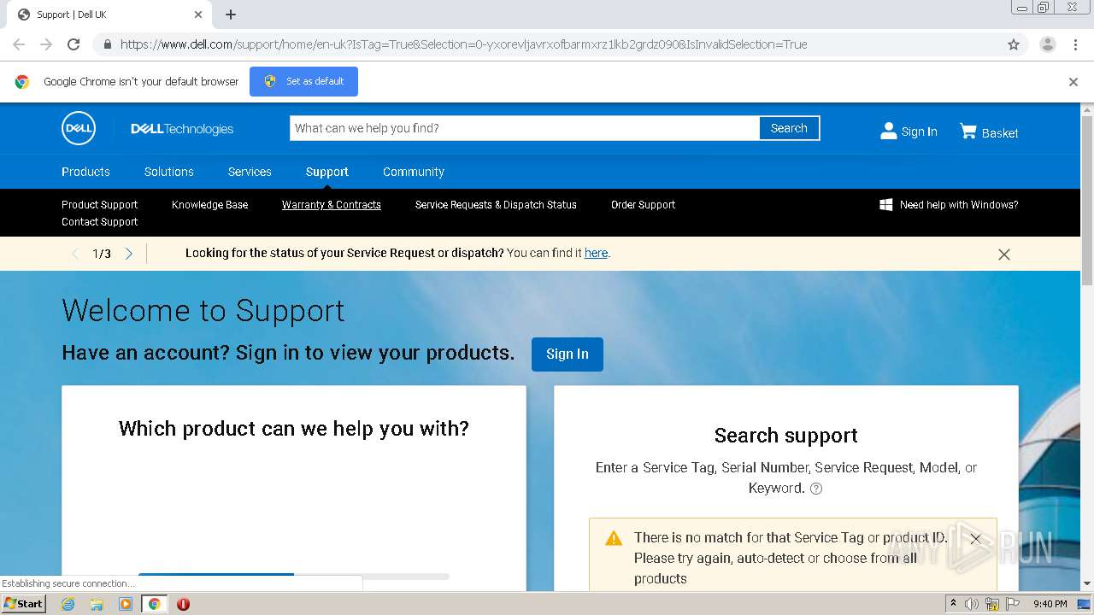Bookmark this page with the star icon
1094x615 pixels.
coord(1014,44)
